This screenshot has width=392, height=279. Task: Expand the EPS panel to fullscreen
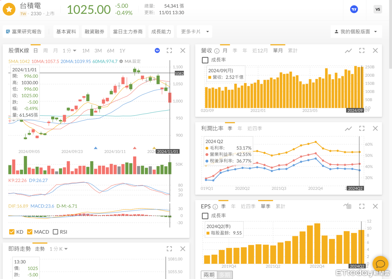click(x=362, y=206)
